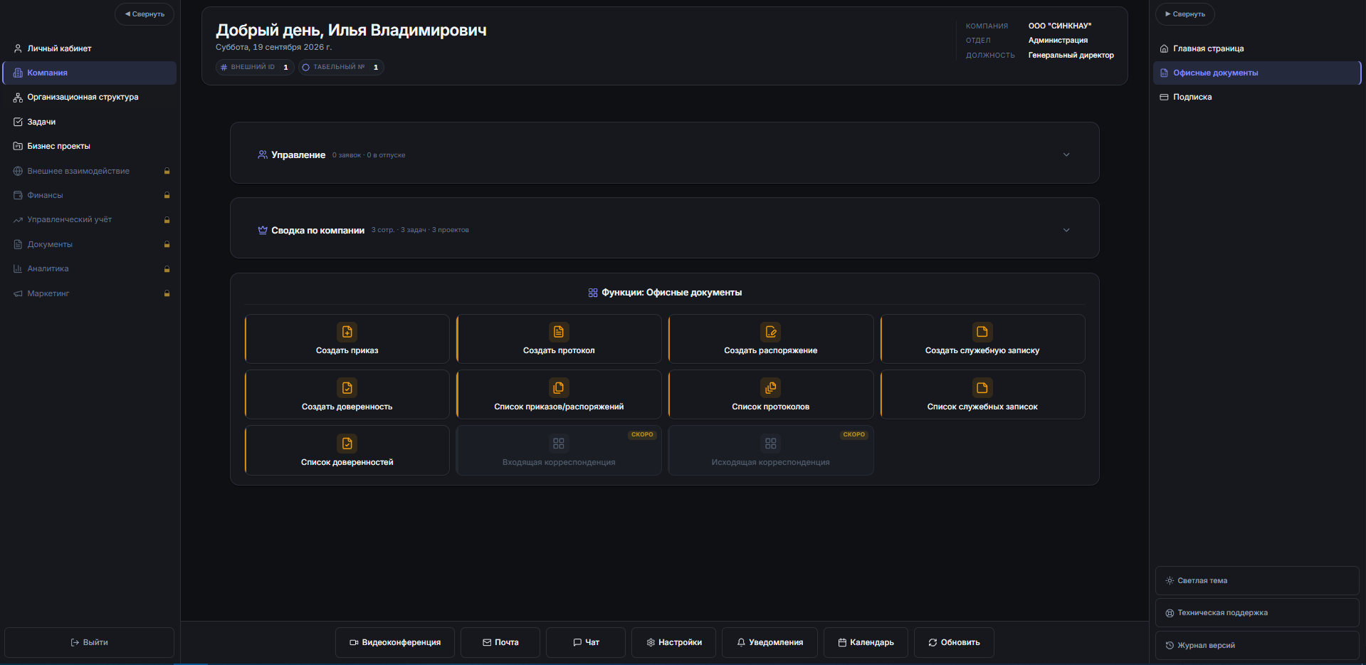Click the Список приказов/распоряжений icon
Screen dimensions: 1366x665
click(x=559, y=388)
